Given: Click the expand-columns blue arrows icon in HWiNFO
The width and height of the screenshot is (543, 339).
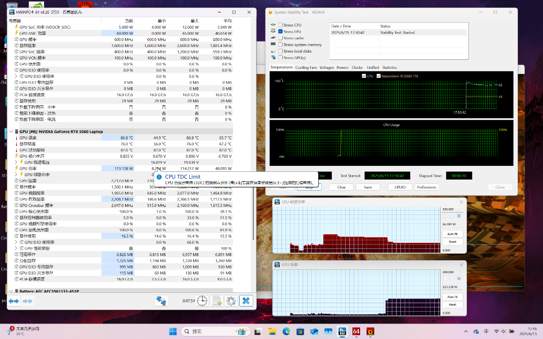Looking at the screenshot, I should click(14, 301).
